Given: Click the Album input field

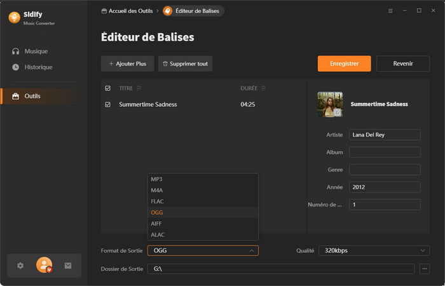Looking at the screenshot, I should [385, 153].
